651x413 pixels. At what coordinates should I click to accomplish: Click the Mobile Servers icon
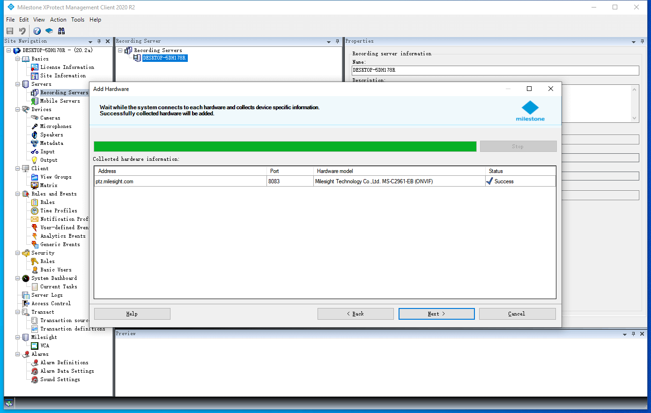click(x=35, y=101)
